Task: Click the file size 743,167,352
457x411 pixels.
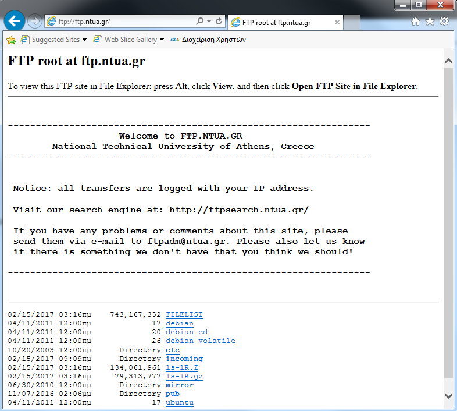Action: [x=135, y=315]
